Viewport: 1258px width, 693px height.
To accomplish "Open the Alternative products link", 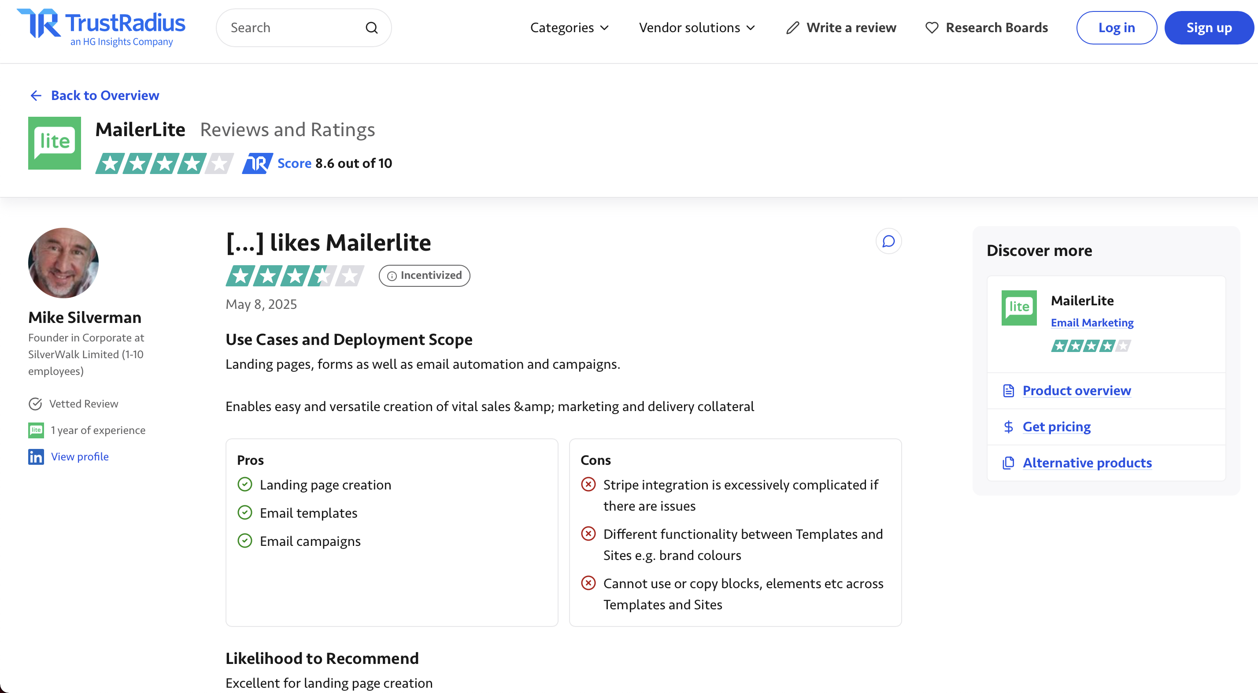I will pos(1087,463).
